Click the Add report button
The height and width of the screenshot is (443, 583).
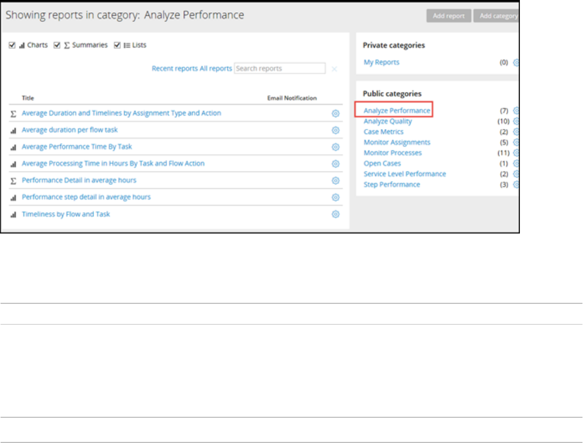pyautogui.click(x=448, y=16)
